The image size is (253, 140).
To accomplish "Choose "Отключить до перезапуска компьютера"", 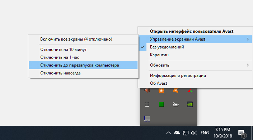I will 83,65.
